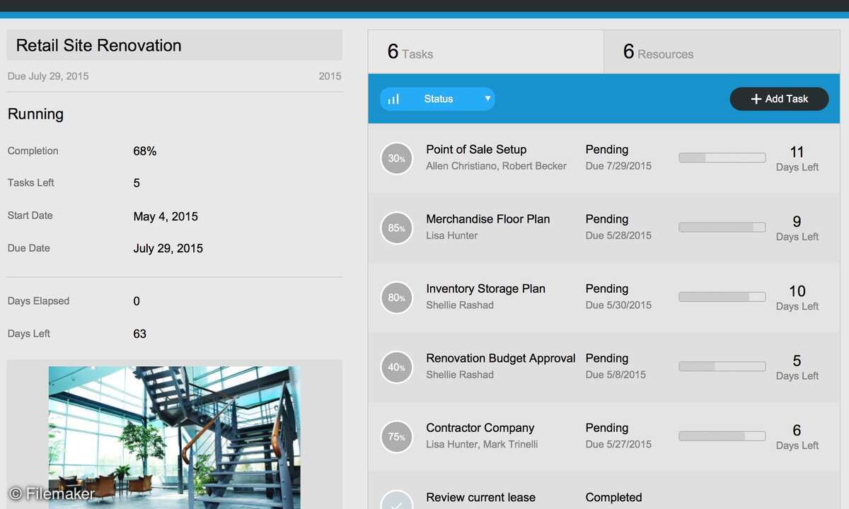This screenshot has height=509, width=849.
Task: Select the Renovation Budget Approval task title
Action: click(x=500, y=358)
